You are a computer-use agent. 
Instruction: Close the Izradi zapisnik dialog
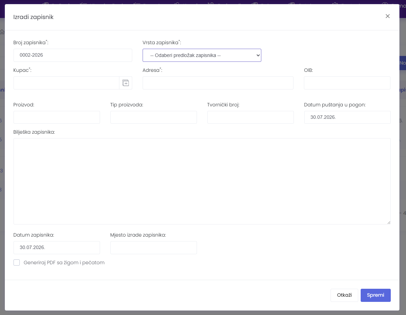388,16
